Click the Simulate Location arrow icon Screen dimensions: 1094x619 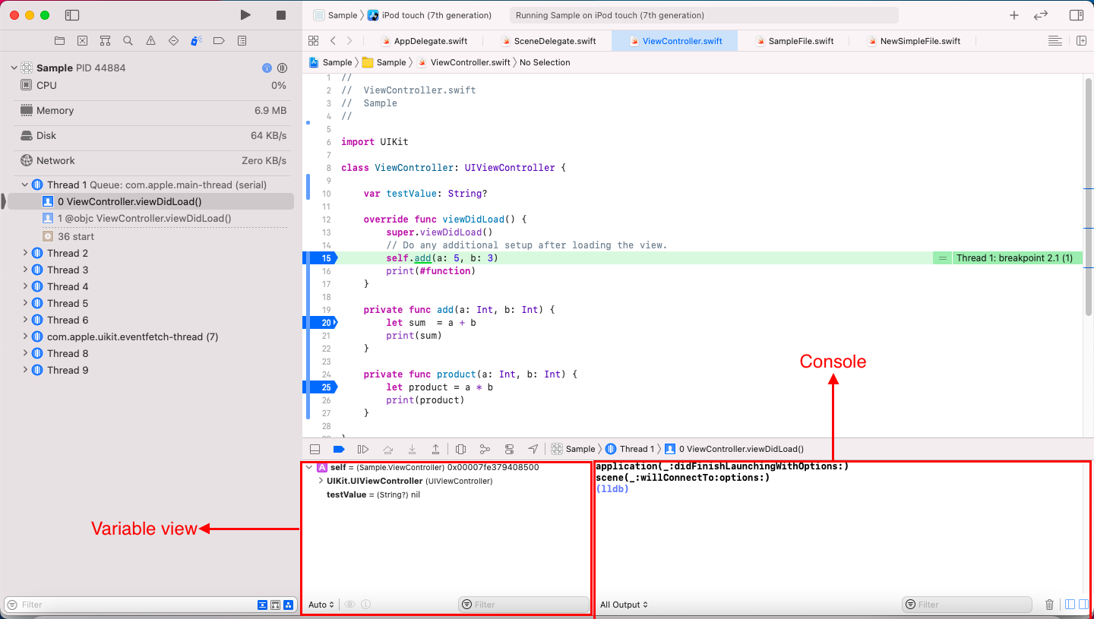(x=533, y=449)
